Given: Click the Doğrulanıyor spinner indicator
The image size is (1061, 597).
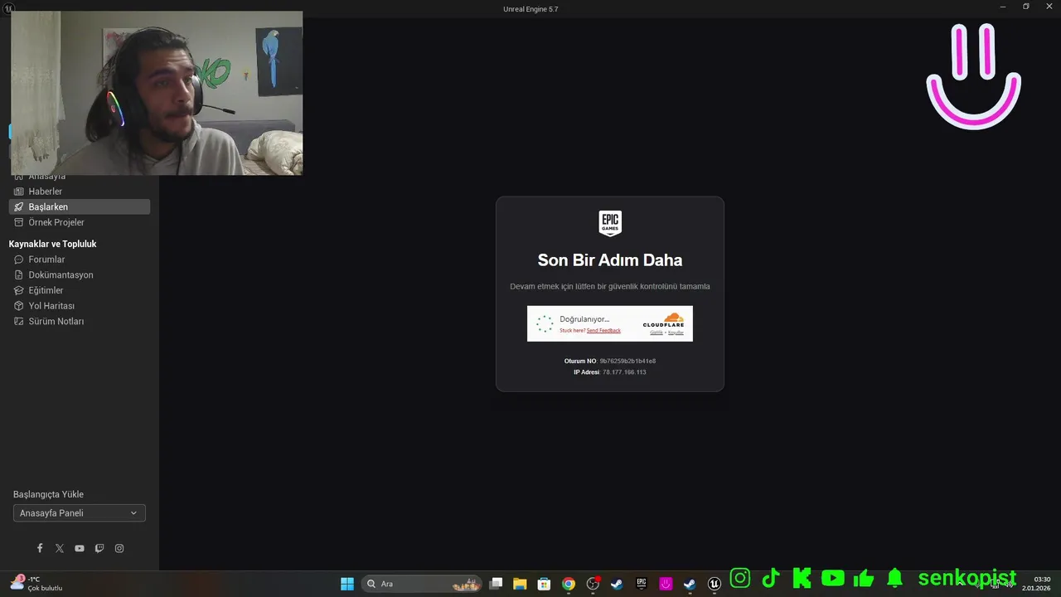Looking at the screenshot, I should [x=545, y=323].
